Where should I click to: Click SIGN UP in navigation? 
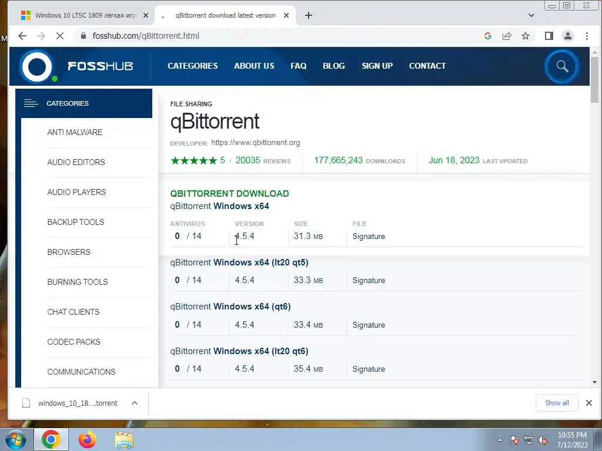[377, 66]
